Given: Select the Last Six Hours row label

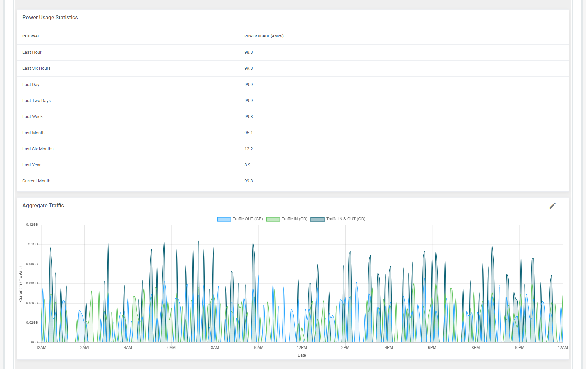Looking at the screenshot, I should point(36,68).
